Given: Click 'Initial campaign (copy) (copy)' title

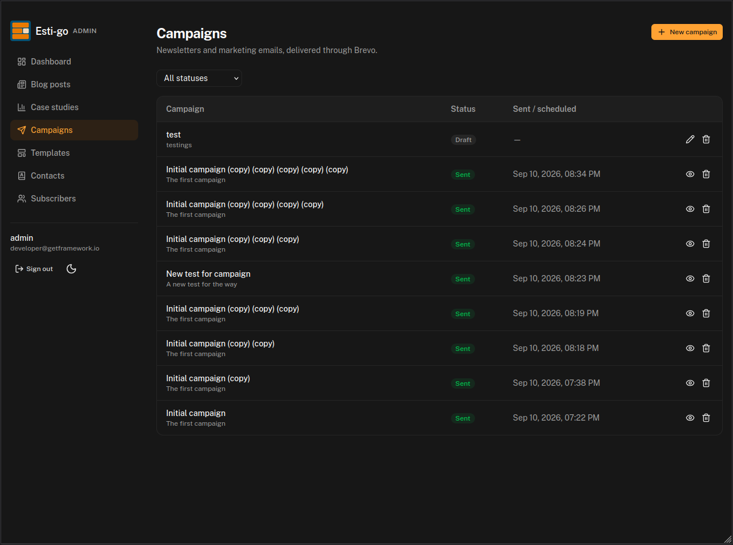Looking at the screenshot, I should 220,344.
